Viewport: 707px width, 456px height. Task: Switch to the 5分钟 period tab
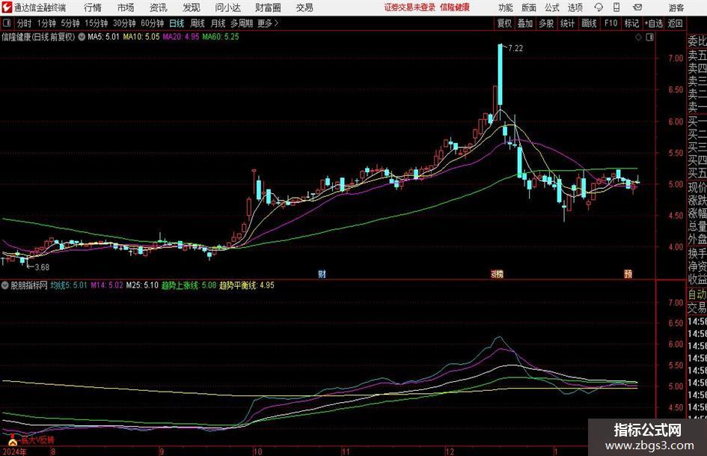(x=70, y=23)
